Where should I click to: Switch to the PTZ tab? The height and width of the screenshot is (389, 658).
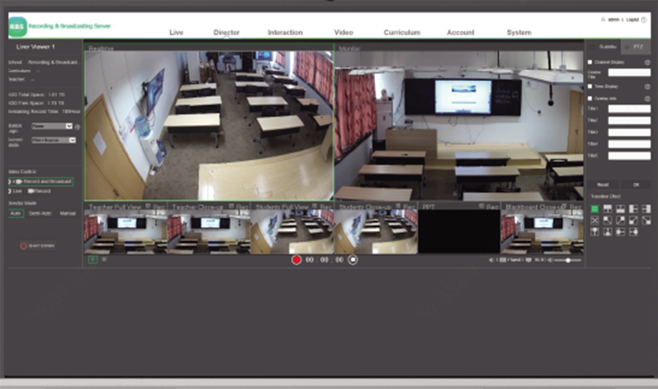(x=636, y=47)
